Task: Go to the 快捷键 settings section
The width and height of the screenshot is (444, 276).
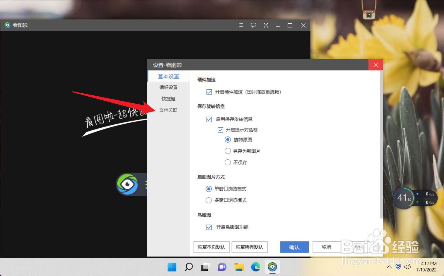Action: (x=168, y=98)
